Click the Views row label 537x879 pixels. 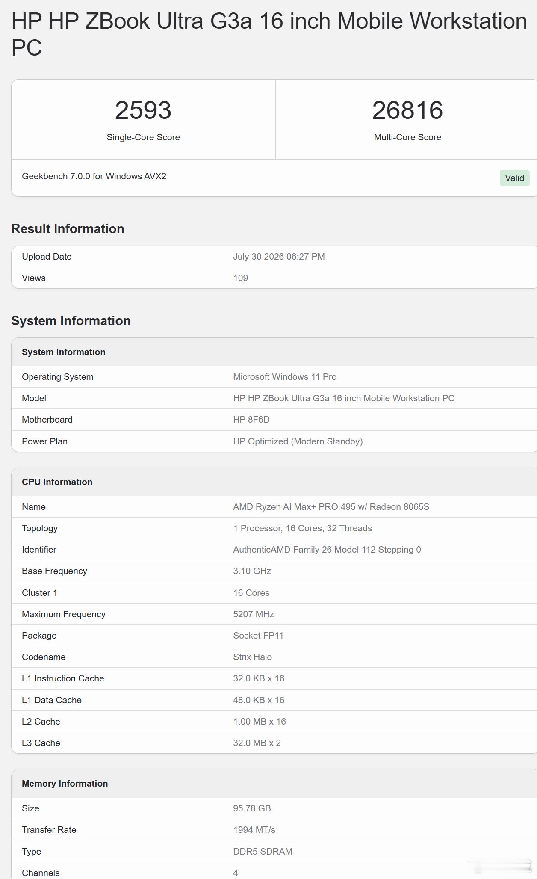33,278
